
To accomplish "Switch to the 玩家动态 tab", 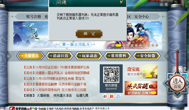I will coord(88,56).
